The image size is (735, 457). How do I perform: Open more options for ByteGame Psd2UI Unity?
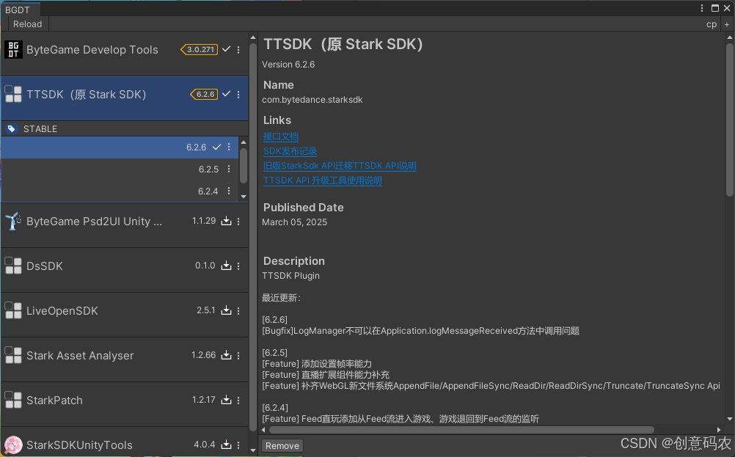[238, 222]
